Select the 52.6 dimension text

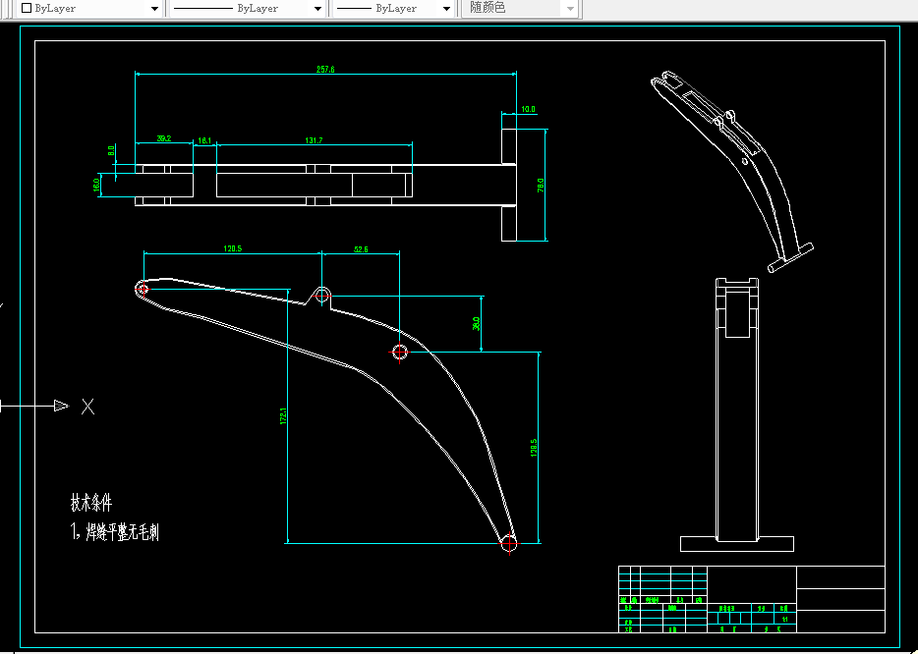click(x=361, y=249)
